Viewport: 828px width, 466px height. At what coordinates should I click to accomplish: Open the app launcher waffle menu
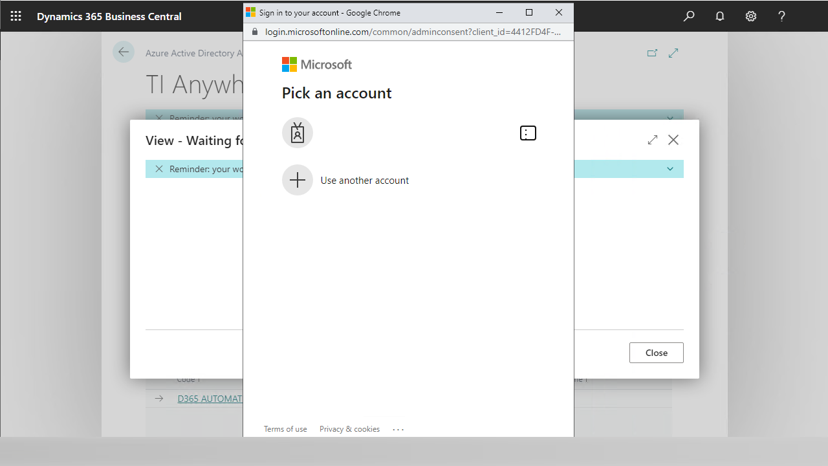(x=16, y=16)
